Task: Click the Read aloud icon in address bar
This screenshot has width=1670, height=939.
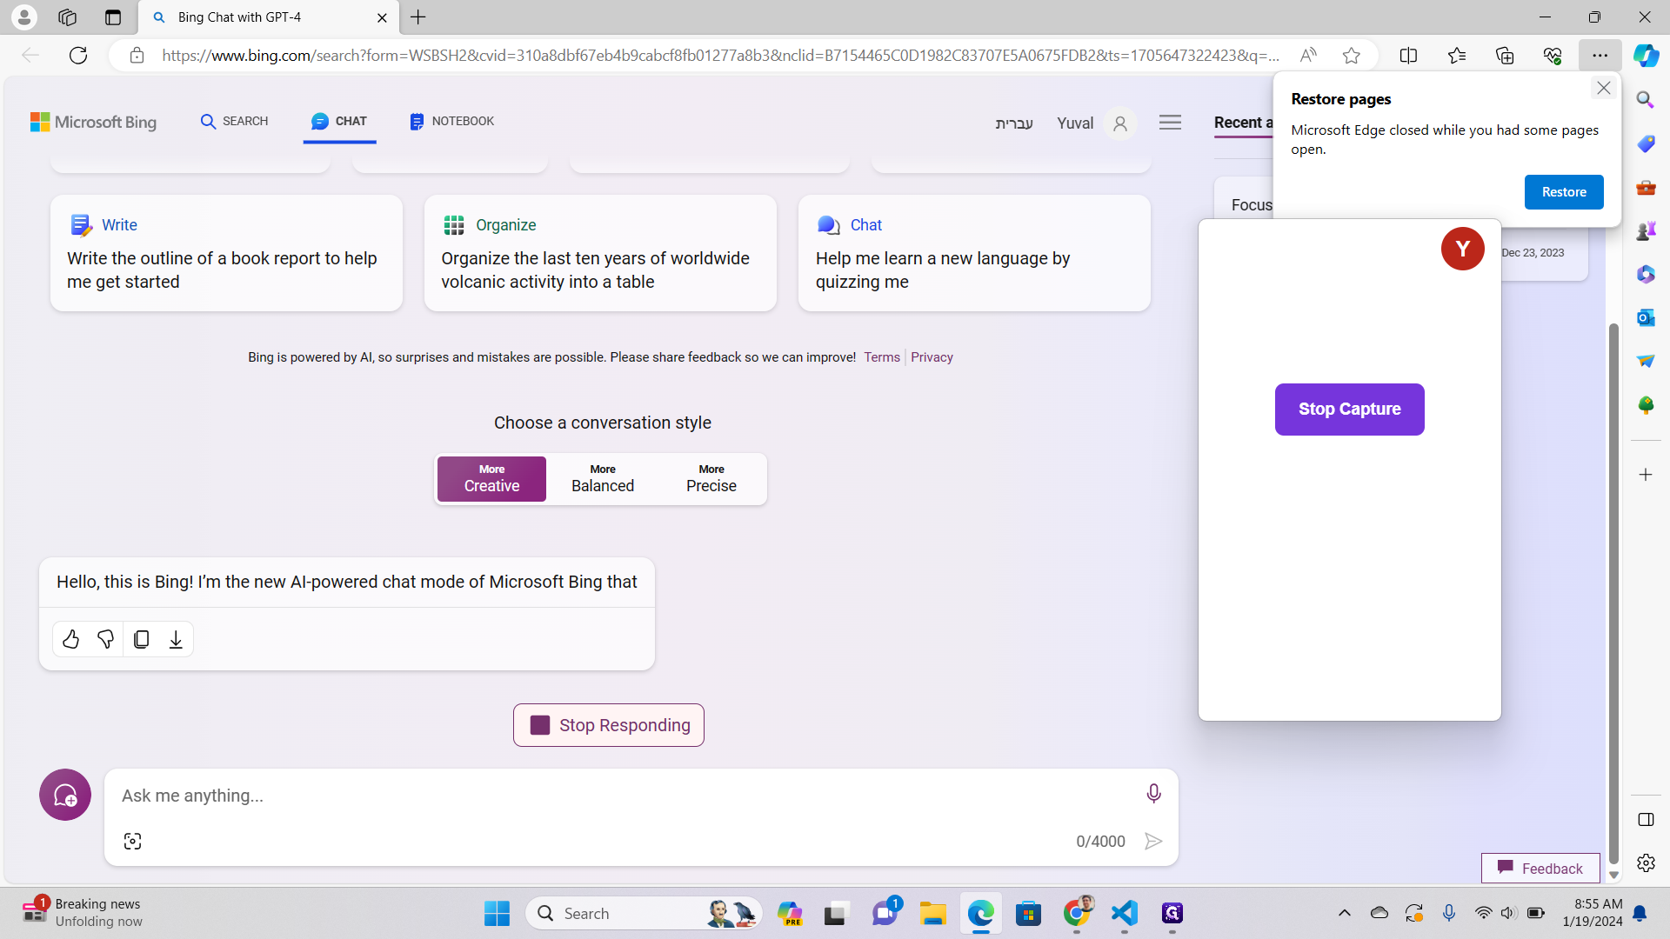Action: coord(1308,56)
